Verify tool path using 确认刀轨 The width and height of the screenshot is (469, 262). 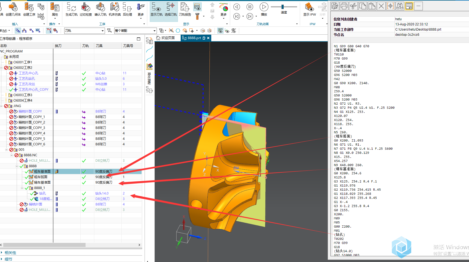[x=100, y=9]
